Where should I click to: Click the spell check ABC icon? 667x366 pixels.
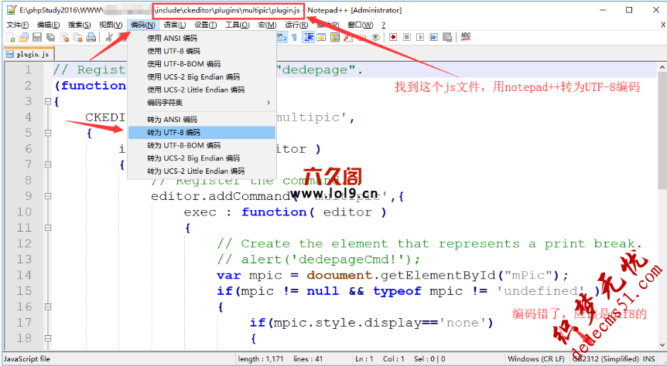pos(466,36)
